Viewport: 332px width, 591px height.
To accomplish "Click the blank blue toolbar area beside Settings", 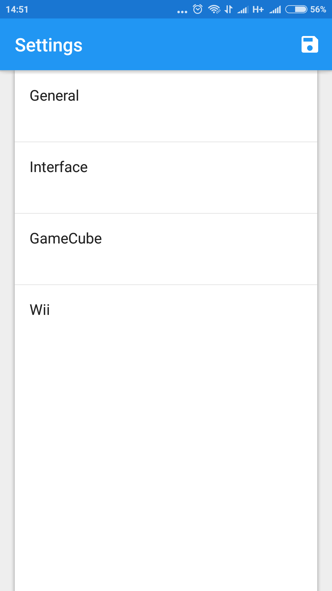I will [191, 45].
